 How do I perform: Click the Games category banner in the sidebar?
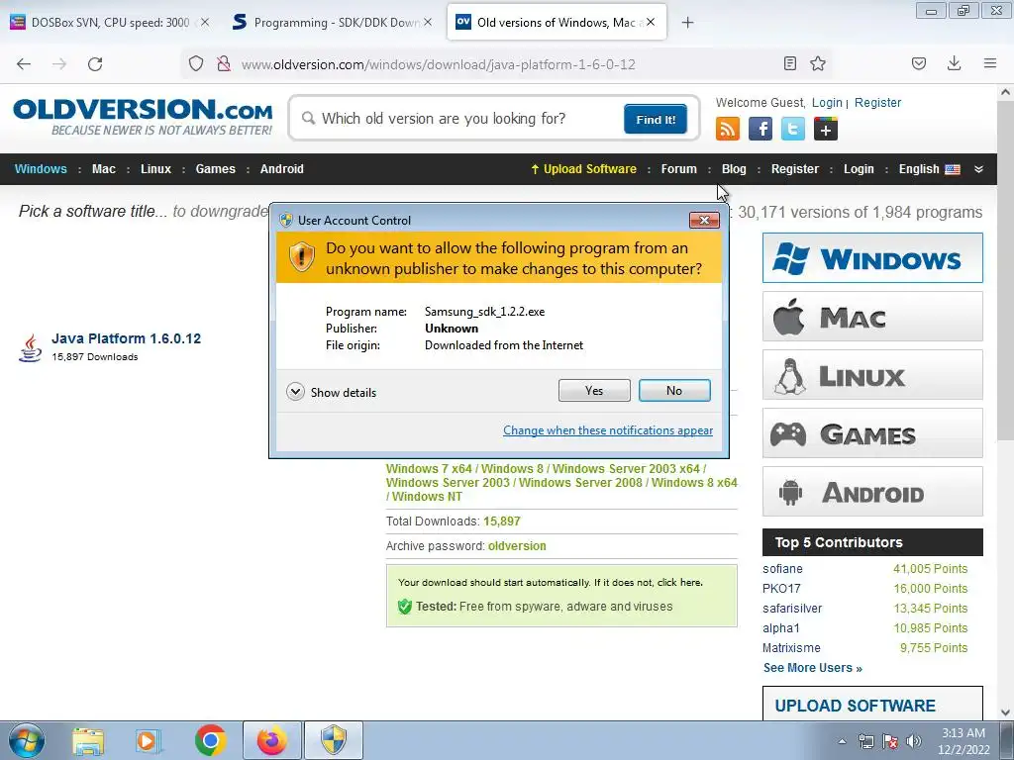(x=872, y=433)
